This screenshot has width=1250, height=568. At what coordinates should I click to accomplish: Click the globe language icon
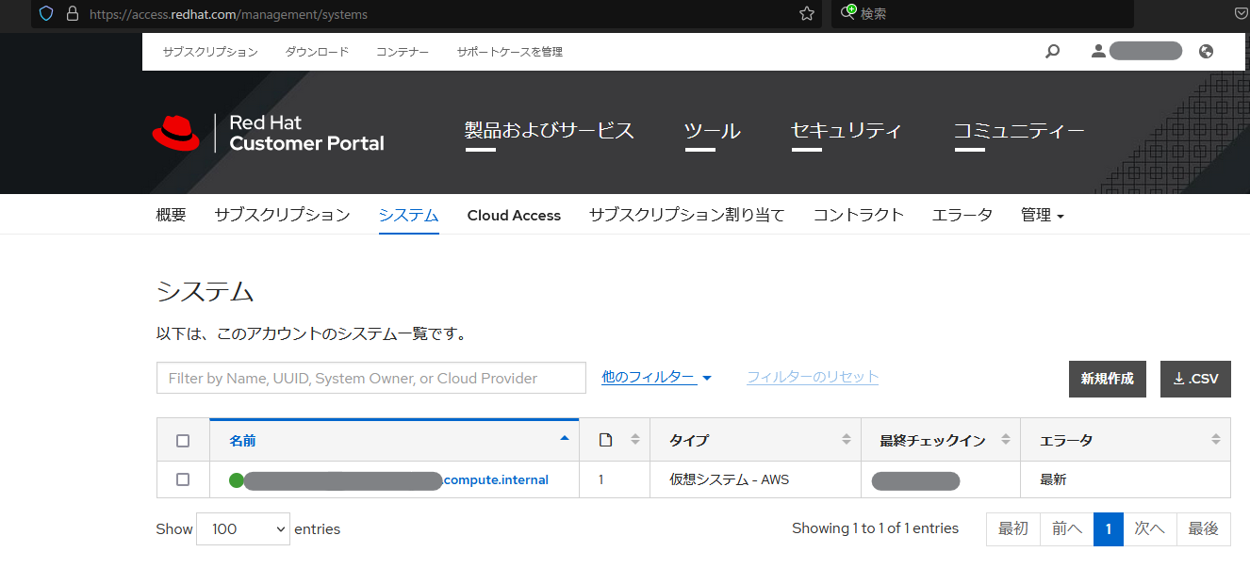pos(1206,52)
